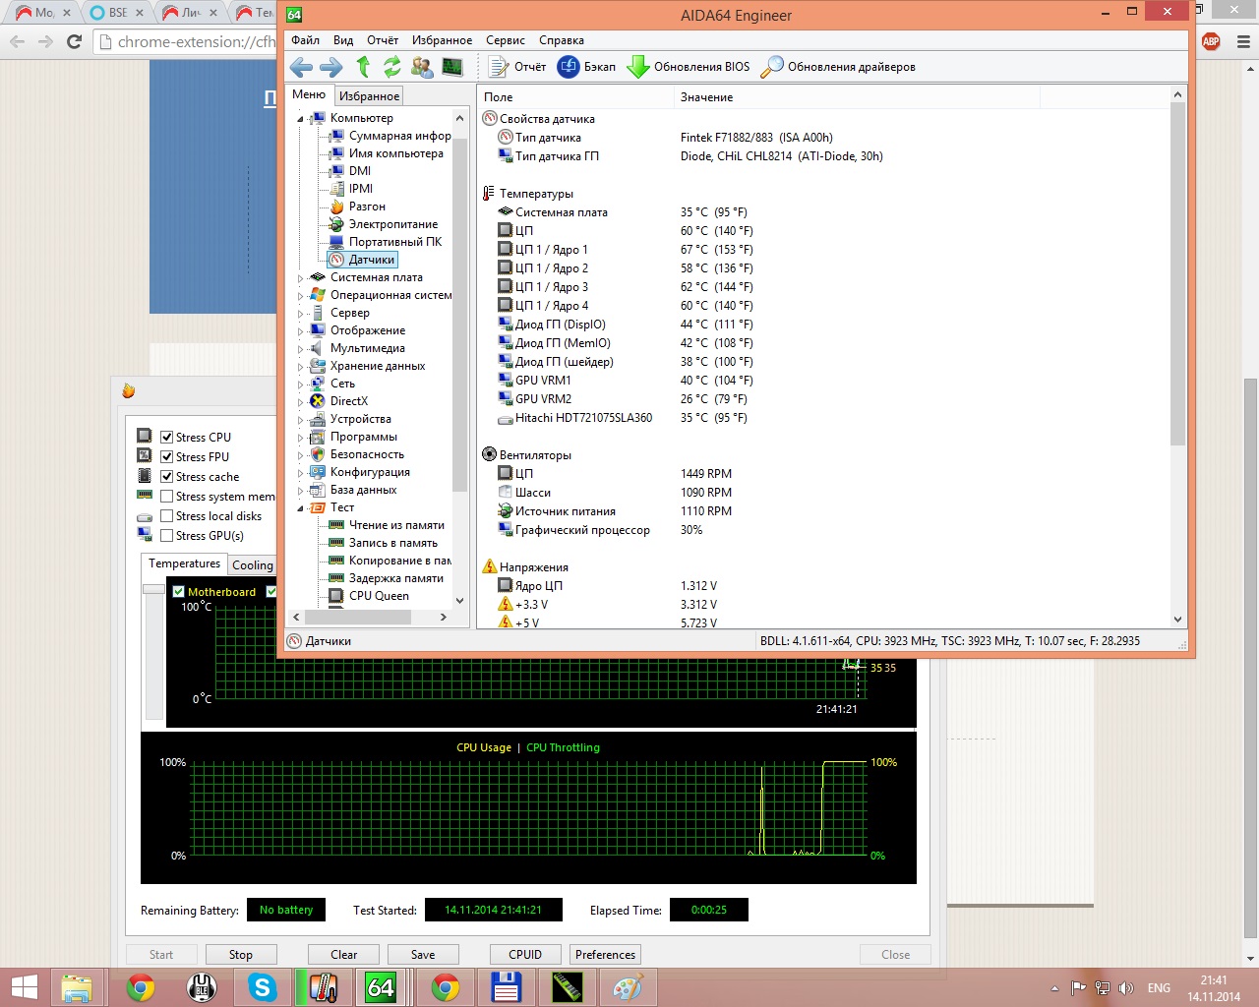The image size is (1259, 1007).
Task: Open the CPUID button
Action: (x=525, y=955)
